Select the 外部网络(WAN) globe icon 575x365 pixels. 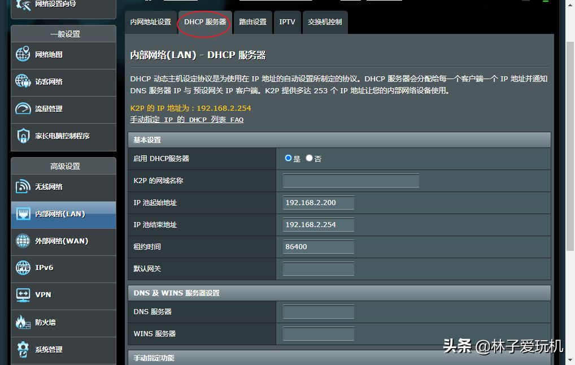(x=23, y=241)
